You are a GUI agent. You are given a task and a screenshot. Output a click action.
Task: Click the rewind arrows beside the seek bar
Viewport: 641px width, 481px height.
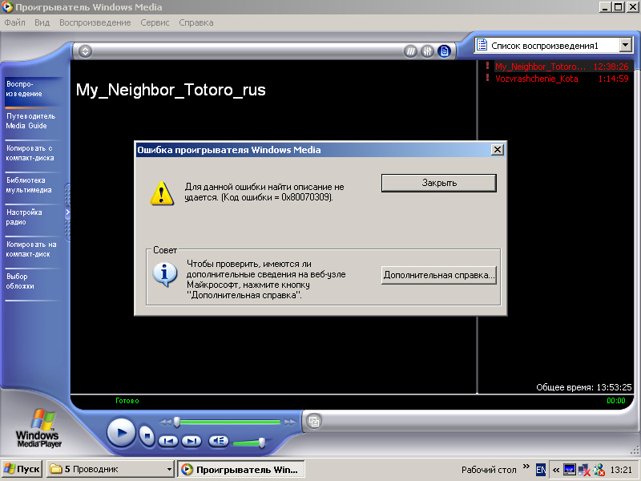(165, 422)
